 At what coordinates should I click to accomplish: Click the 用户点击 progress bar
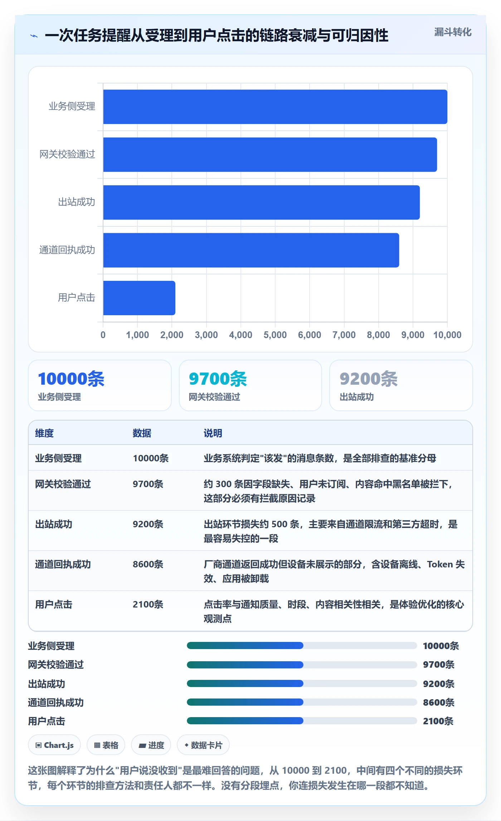[302, 720]
